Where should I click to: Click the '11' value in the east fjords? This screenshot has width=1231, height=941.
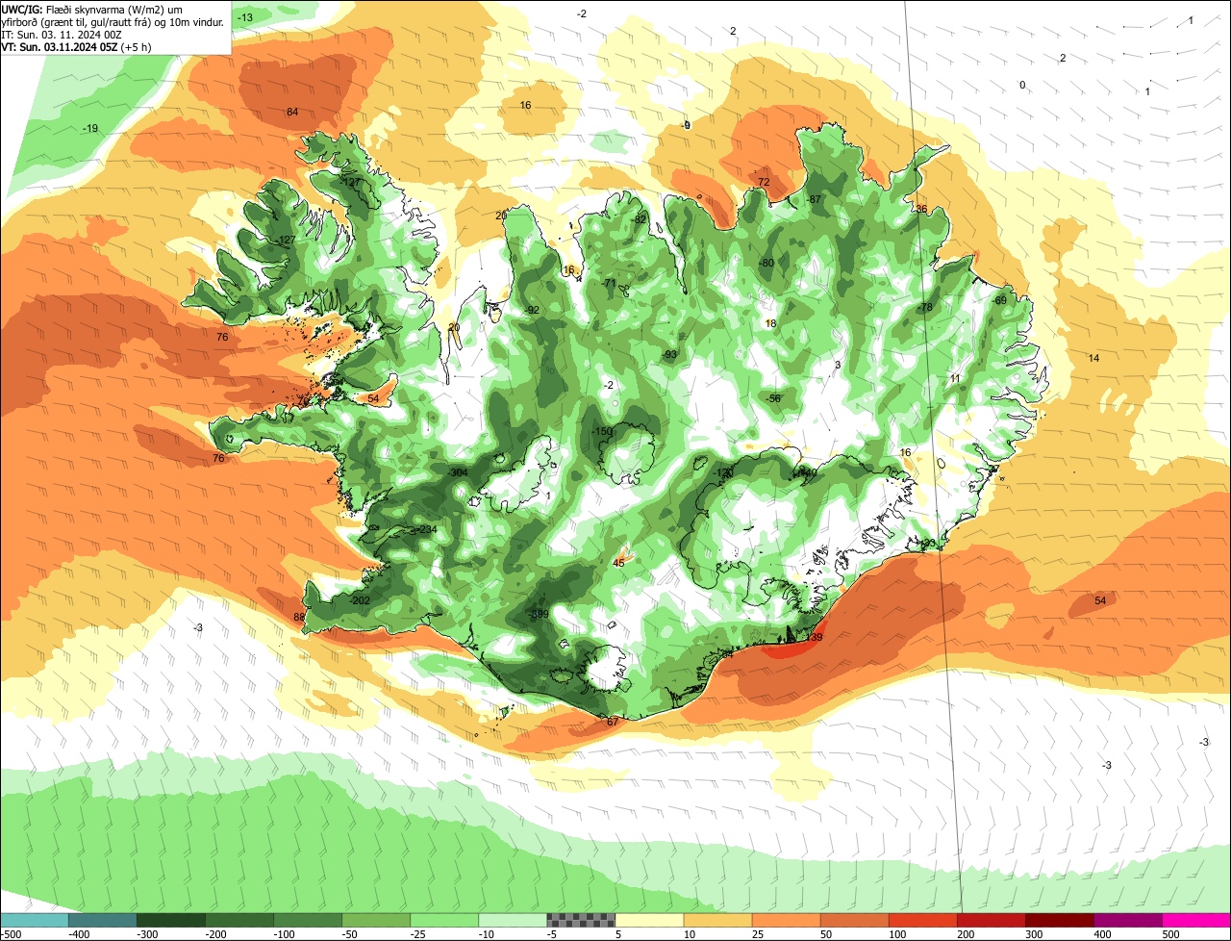point(955,379)
